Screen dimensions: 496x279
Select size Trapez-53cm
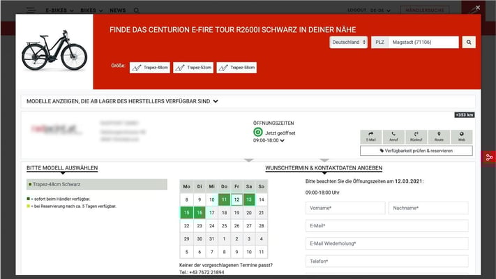coord(193,68)
